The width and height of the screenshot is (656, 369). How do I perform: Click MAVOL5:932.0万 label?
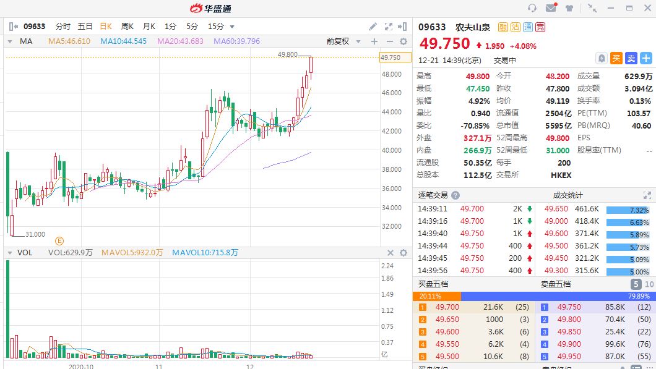click(132, 253)
